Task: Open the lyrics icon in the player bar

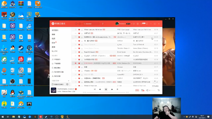Action: click(117, 89)
